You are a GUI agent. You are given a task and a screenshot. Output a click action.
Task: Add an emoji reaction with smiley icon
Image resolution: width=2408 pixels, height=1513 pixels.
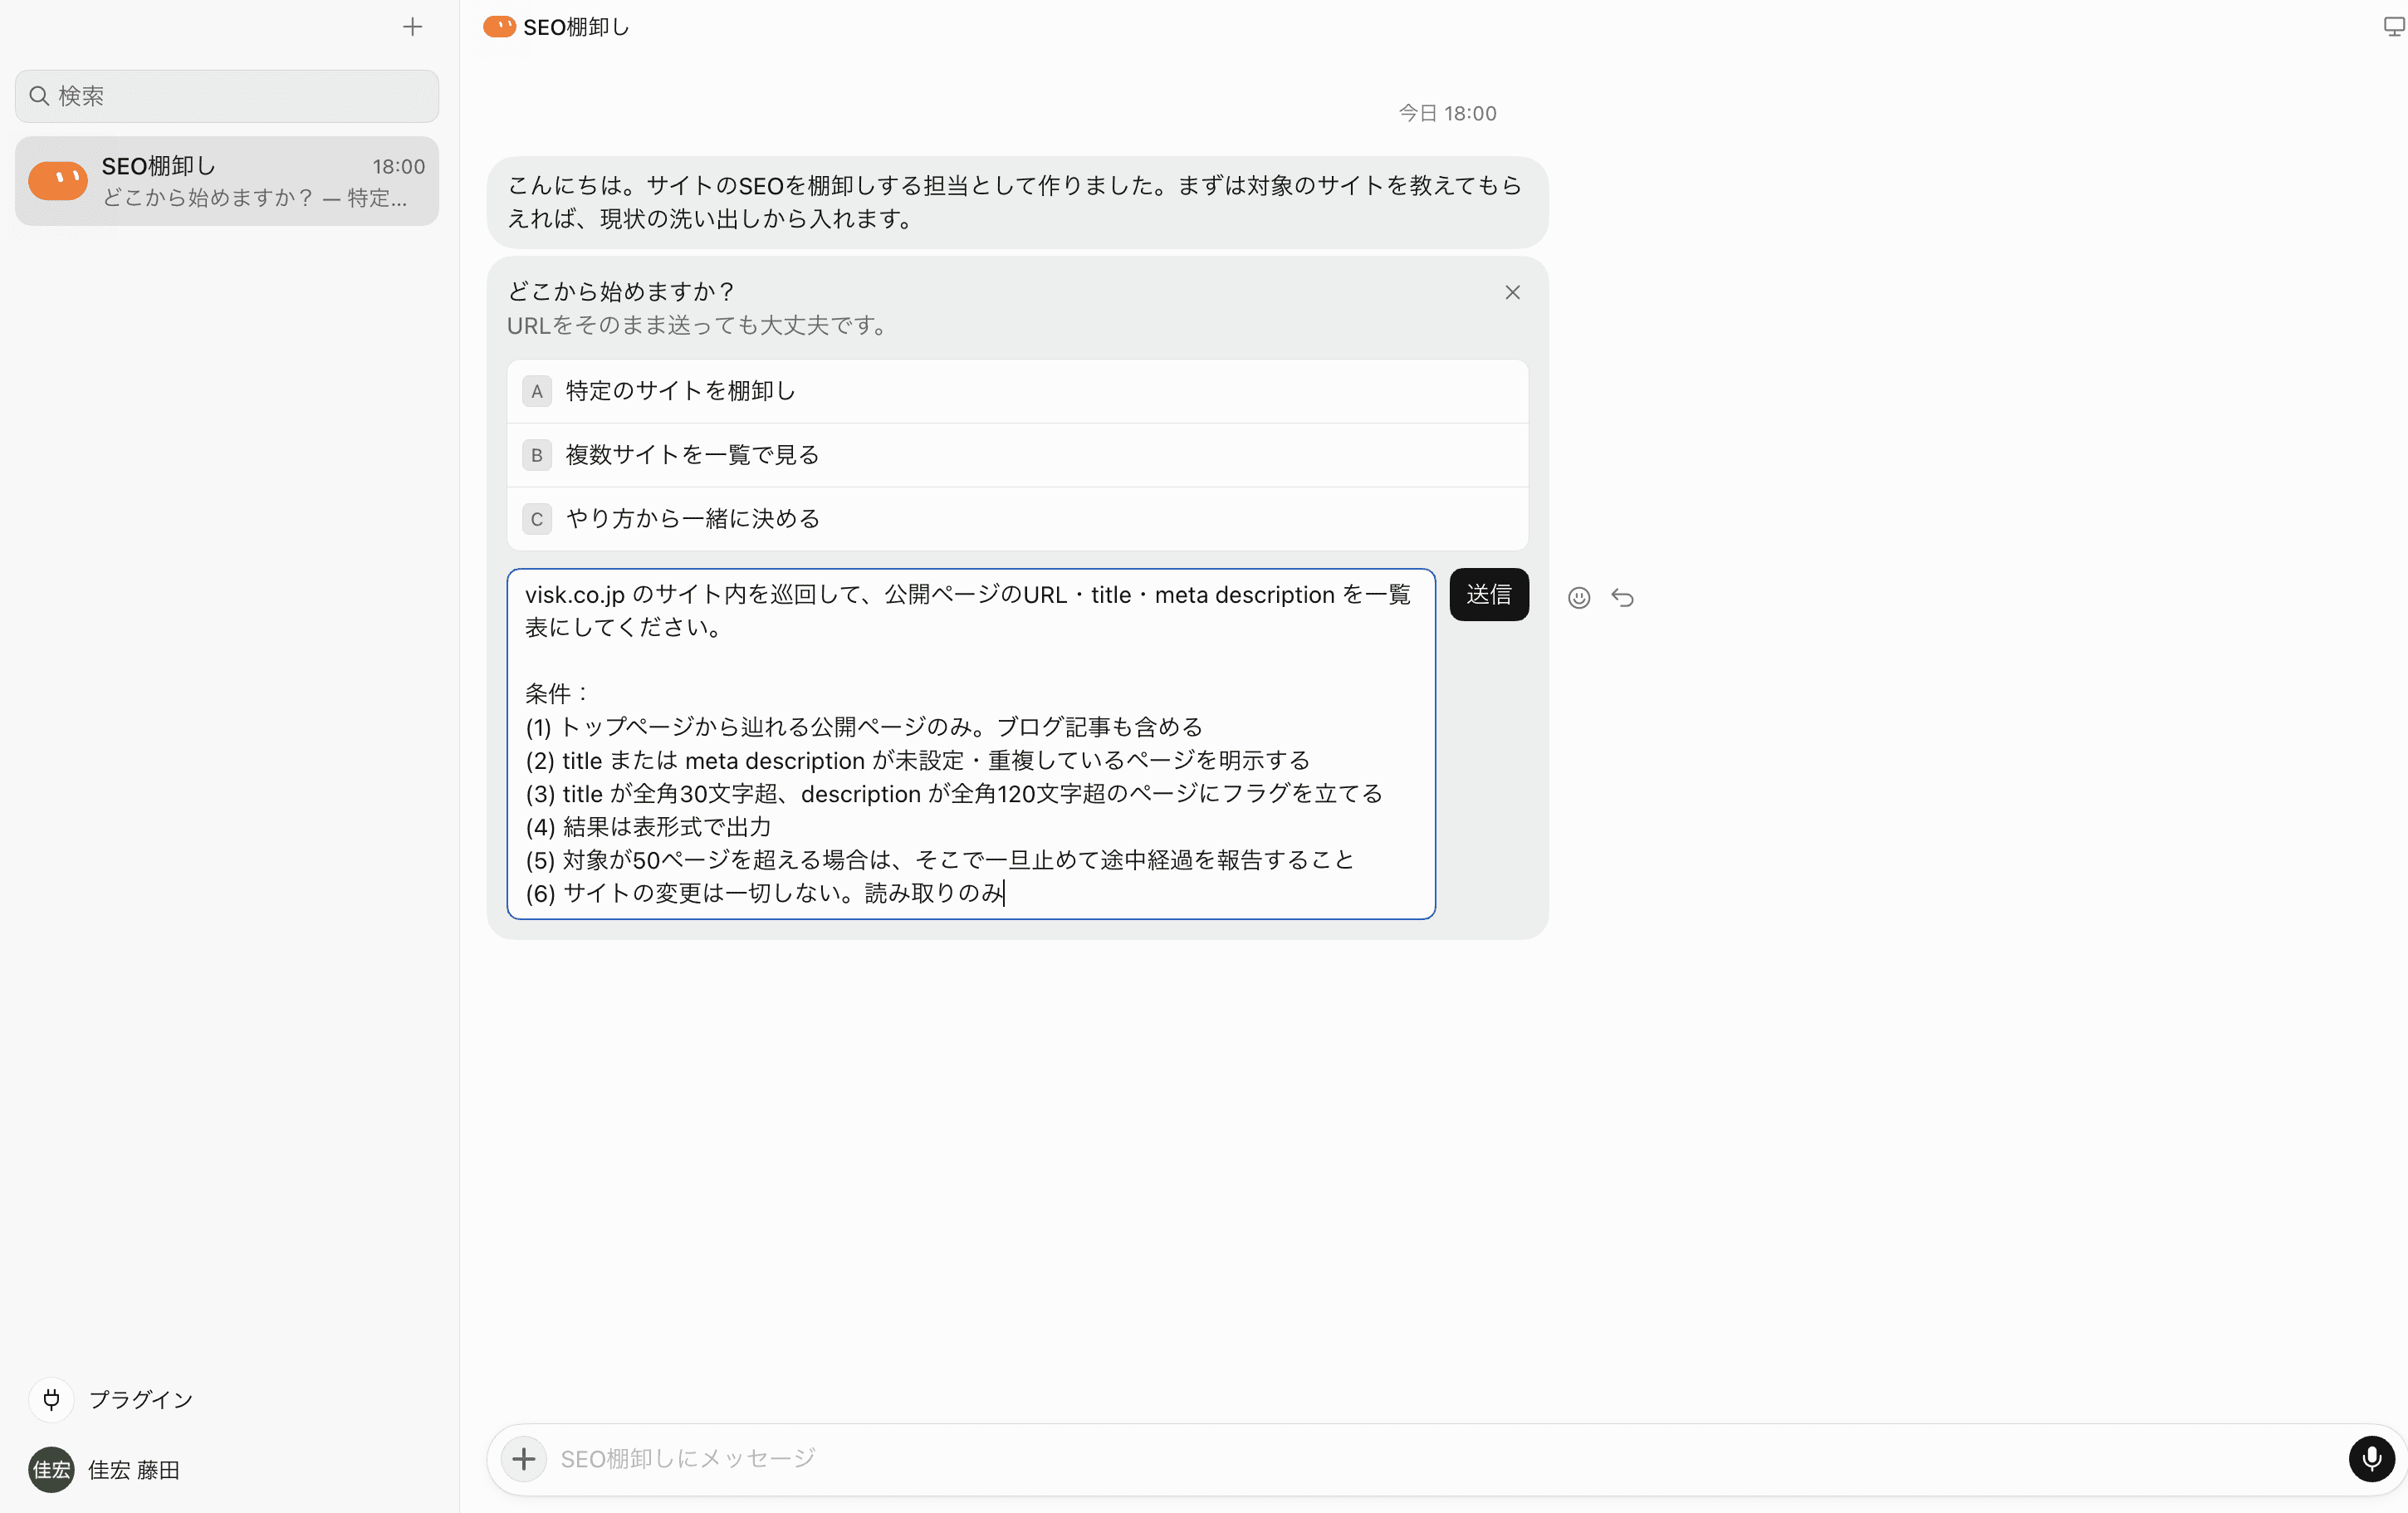1578,598
